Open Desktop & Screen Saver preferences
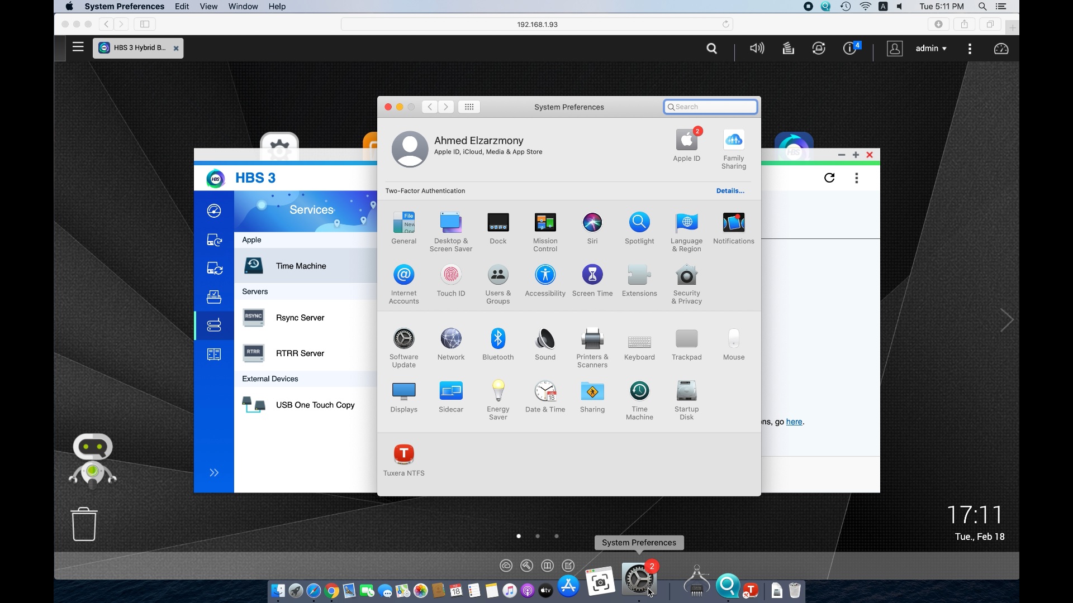This screenshot has width=1073, height=603. point(450,232)
